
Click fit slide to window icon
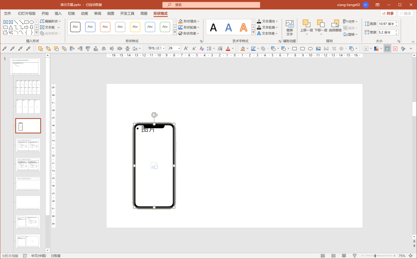pyautogui.click(x=411, y=256)
